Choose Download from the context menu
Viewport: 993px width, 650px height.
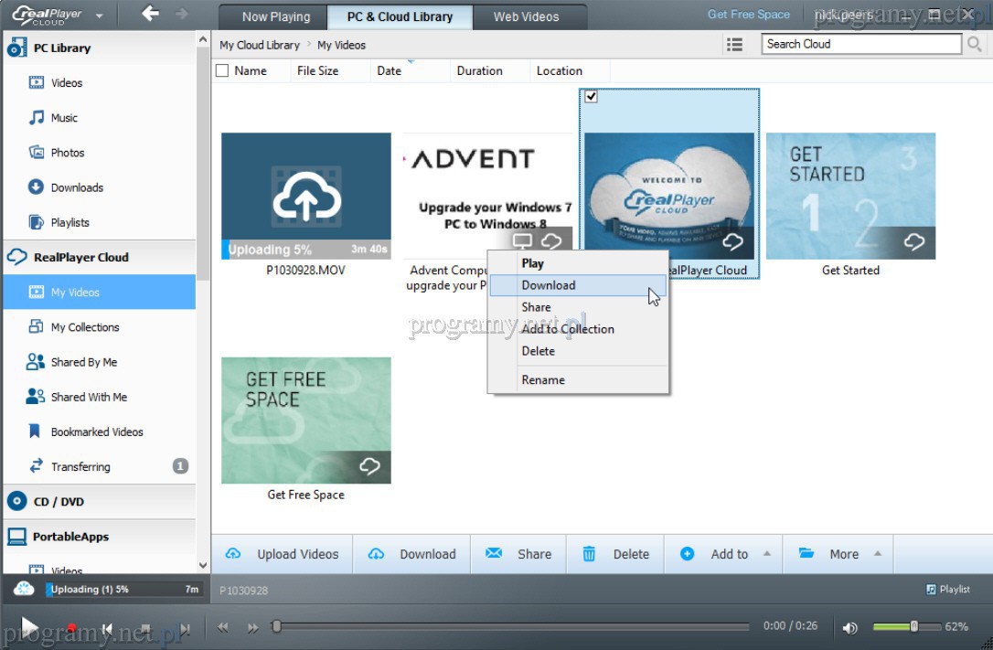coord(549,285)
